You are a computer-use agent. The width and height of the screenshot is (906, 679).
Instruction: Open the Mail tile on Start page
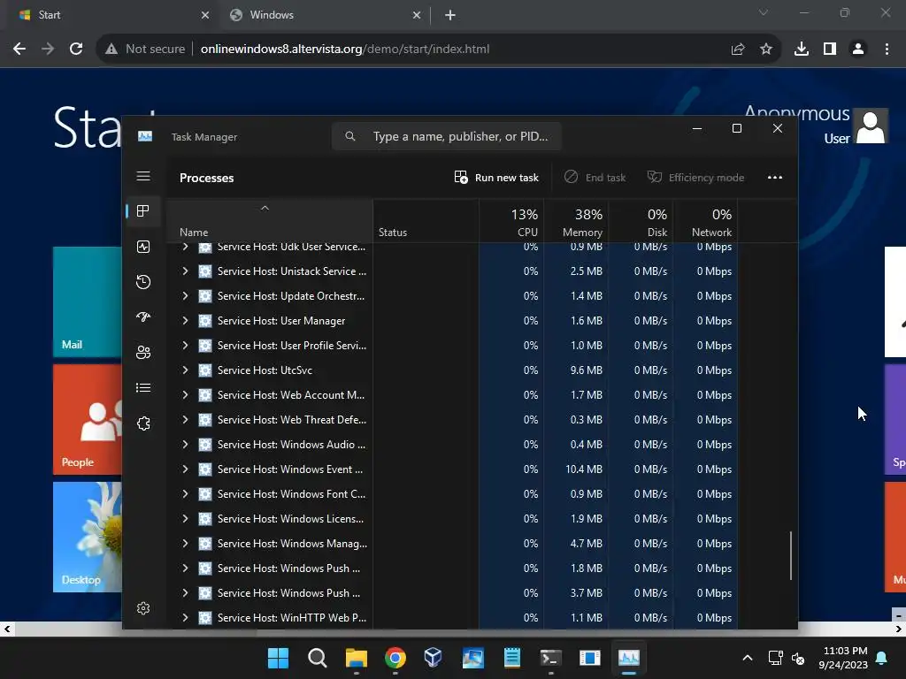point(88,302)
